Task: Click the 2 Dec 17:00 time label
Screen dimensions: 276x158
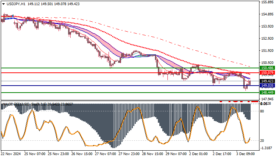Action: tap(222, 154)
